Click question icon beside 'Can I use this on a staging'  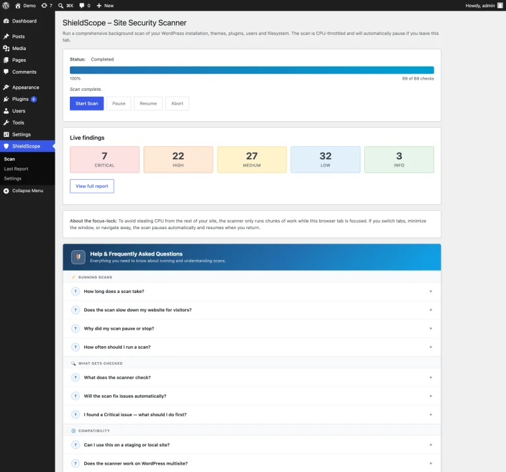[x=75, y=445]
